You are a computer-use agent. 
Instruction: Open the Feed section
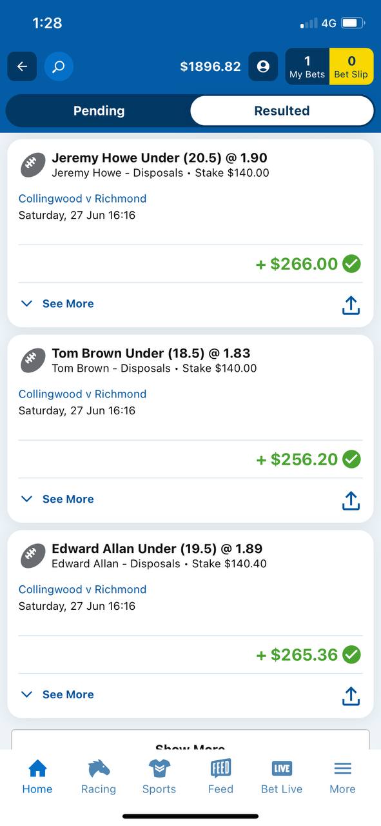[x=220, y=777]
